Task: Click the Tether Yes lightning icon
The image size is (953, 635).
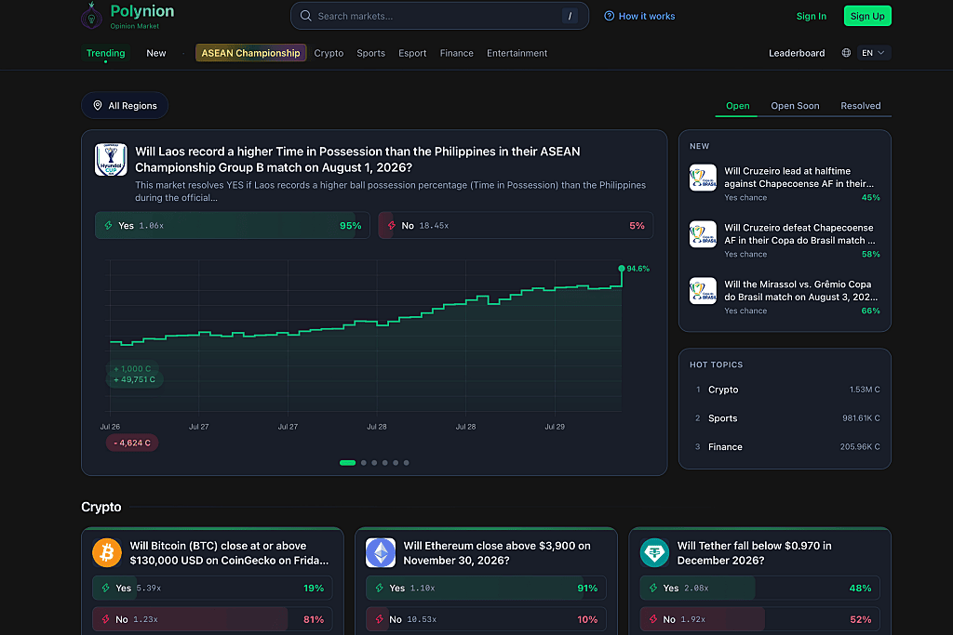Action: [x=653, y=588]
